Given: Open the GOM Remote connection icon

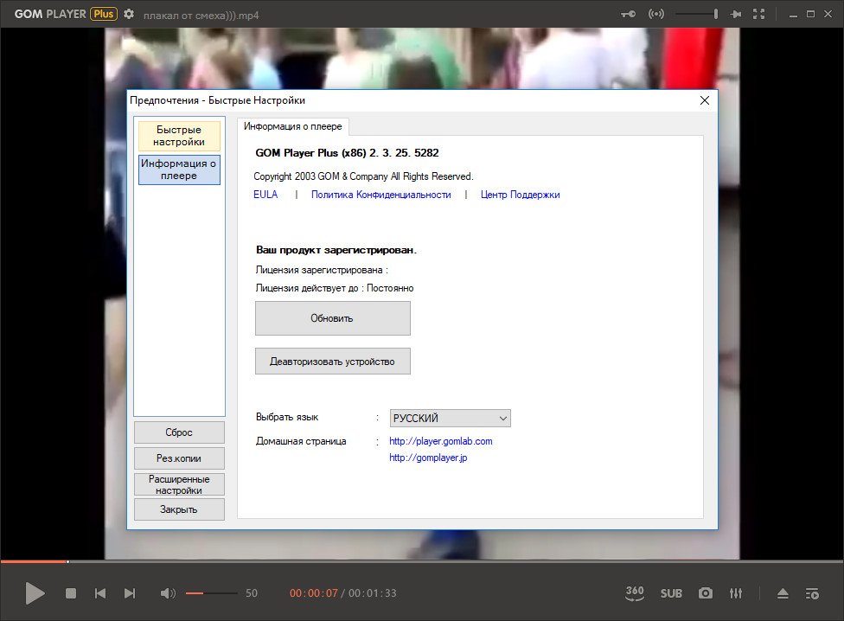Looking at the screenshot, I should click(656, 14).
